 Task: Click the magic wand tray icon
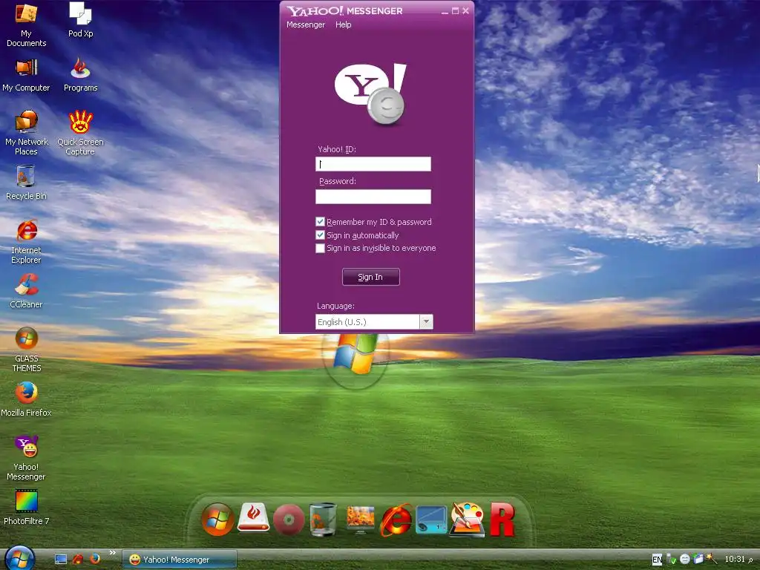pyautogui.click(x=711, y=558)
